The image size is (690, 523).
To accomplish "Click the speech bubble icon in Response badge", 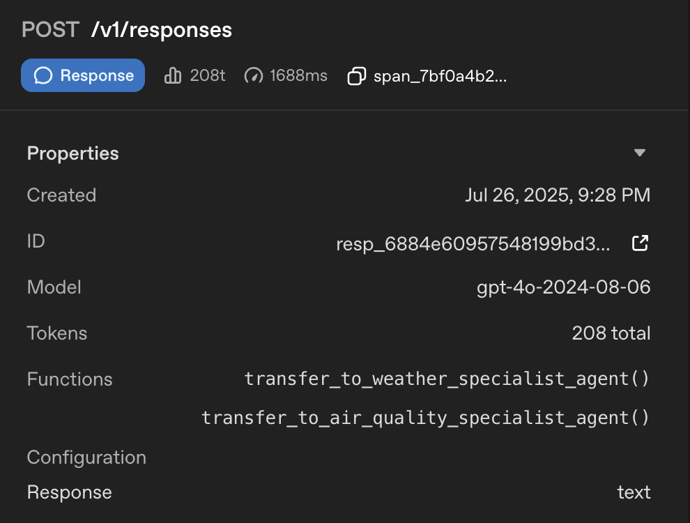I will coord(43,75).
